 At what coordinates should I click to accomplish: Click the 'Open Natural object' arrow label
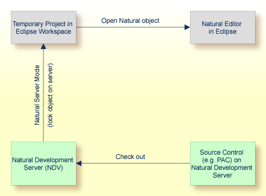click(x=130, y=21)
